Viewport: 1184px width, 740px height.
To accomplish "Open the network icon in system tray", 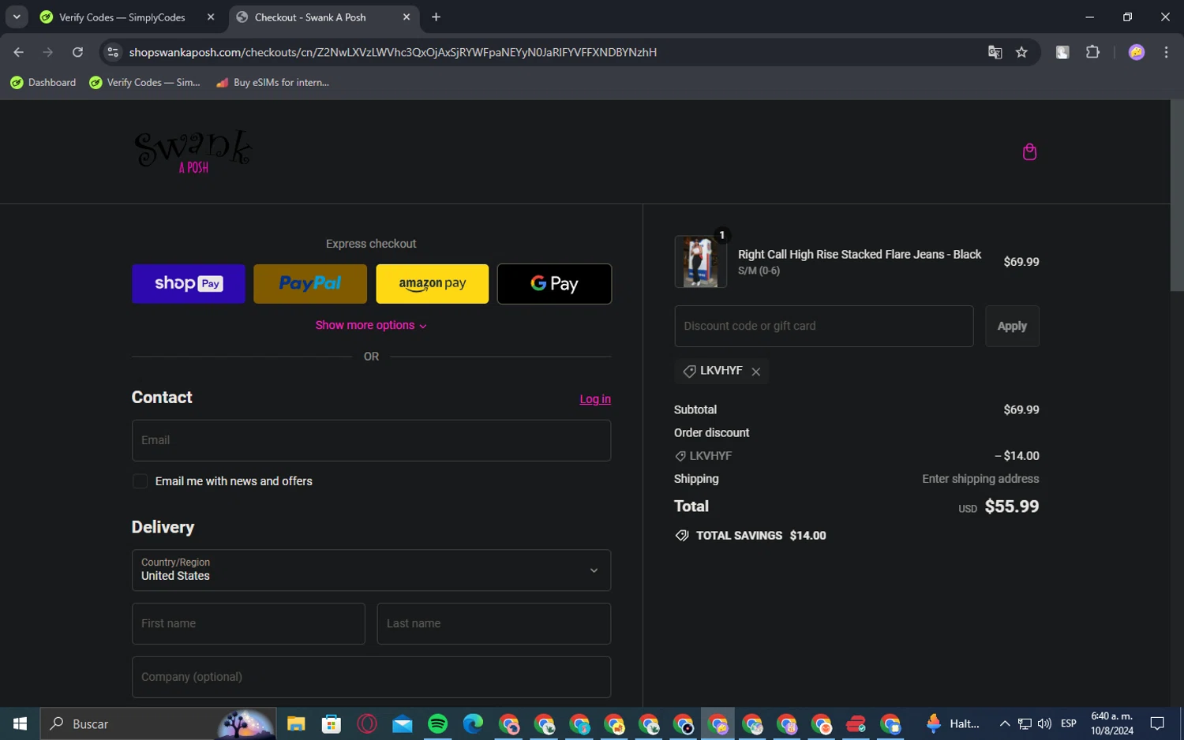I will 1025,723.
